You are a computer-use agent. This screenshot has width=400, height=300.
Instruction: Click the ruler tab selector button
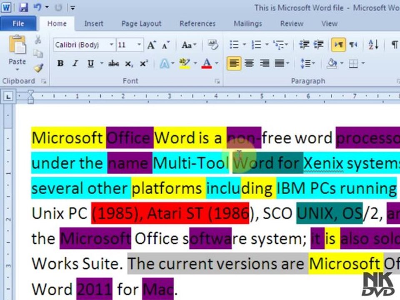8,97
